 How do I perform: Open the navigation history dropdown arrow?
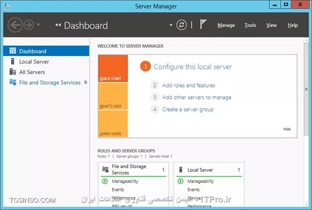click(x=38, y=25)
